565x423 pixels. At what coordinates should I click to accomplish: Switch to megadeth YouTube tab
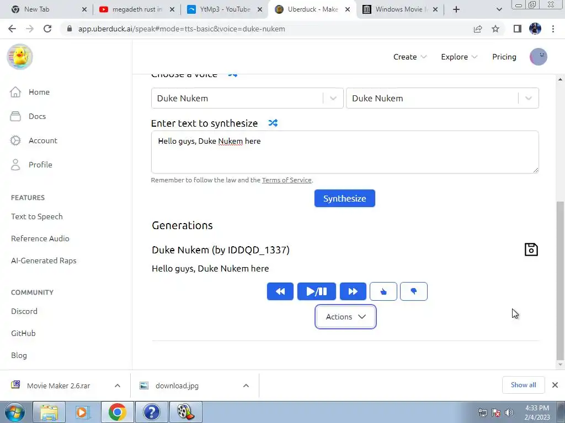(x=137, y=9)
